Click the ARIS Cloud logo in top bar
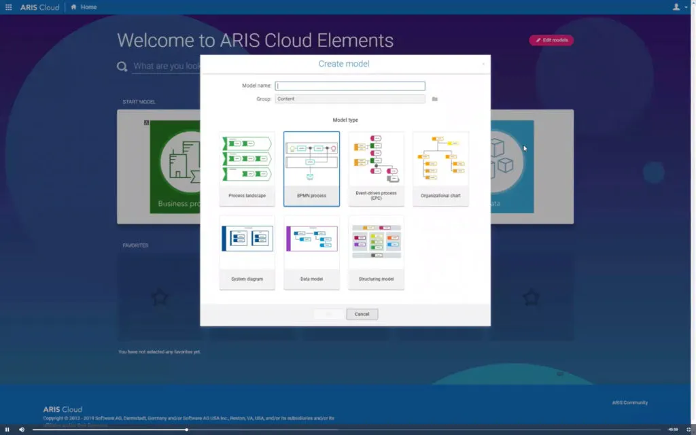Screen dimensions: 696x435 point(39,7)
